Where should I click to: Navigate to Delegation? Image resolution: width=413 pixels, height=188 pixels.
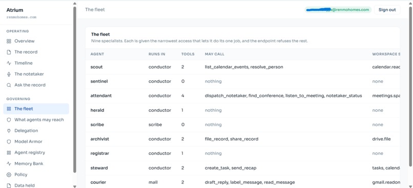click(26, 131)
